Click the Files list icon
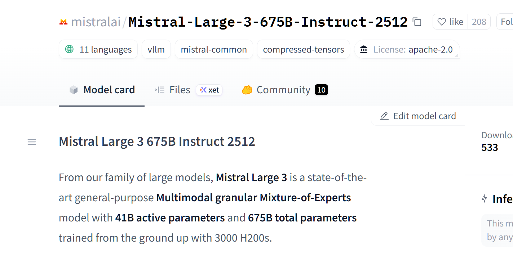 click(160, 90)
